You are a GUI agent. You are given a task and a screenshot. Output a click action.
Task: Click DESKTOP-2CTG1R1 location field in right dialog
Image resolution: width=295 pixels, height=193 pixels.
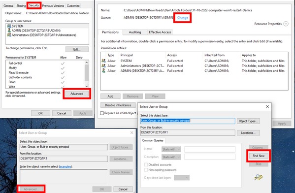pos(188,132)
